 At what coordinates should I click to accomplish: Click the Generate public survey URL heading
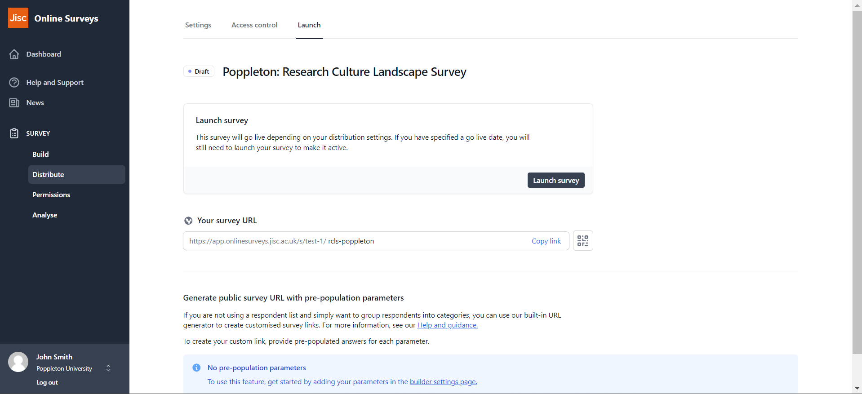[x=293, y=298]
